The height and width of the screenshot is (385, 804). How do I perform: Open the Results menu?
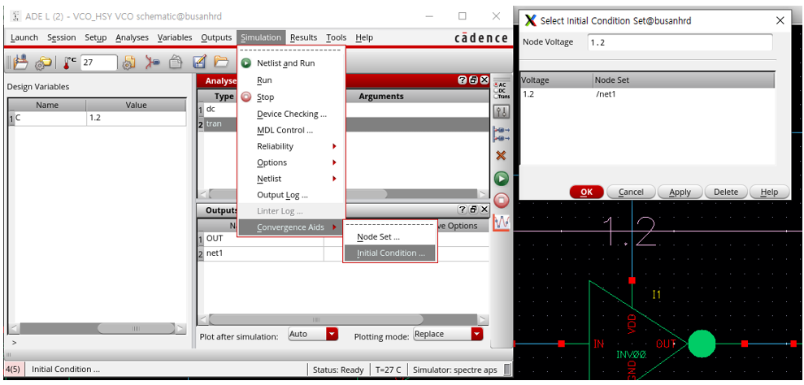[303, 37]
